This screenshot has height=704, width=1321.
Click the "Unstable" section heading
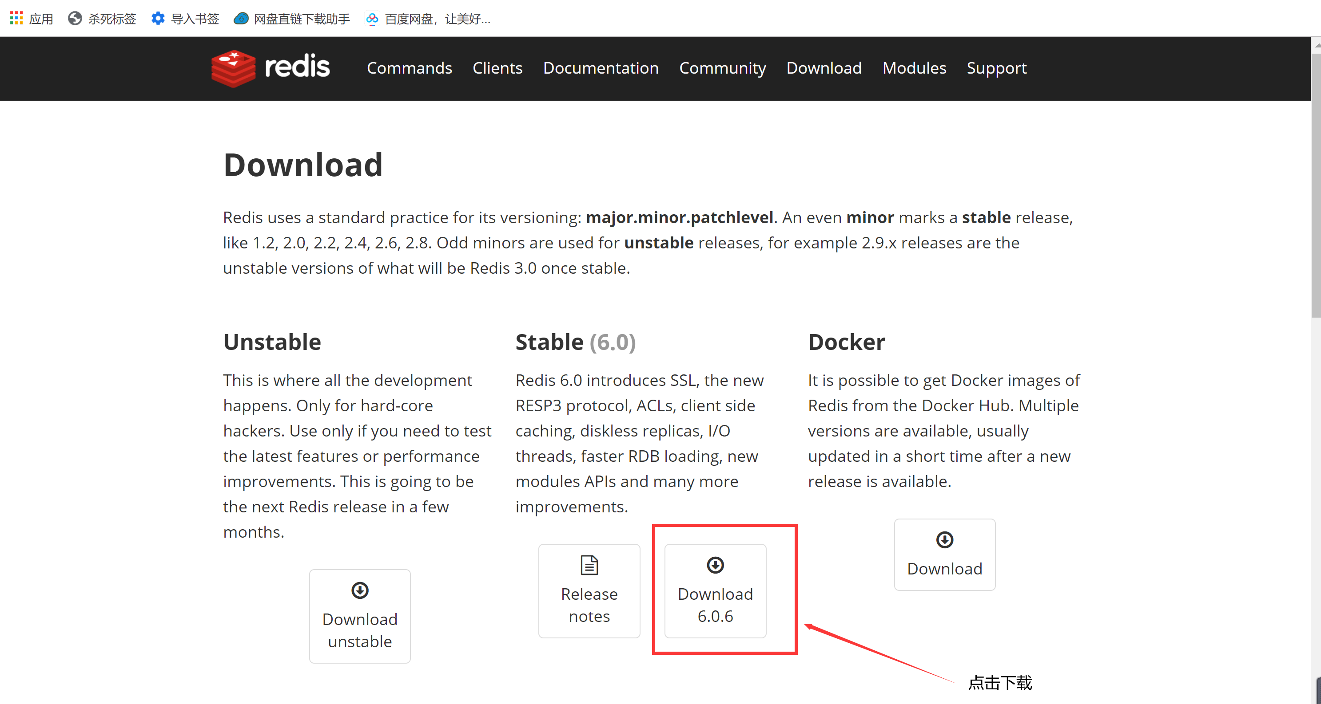tap(272, 342)
